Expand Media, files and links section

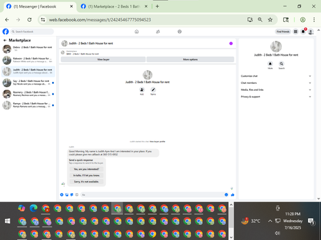[x=276, y=90]
